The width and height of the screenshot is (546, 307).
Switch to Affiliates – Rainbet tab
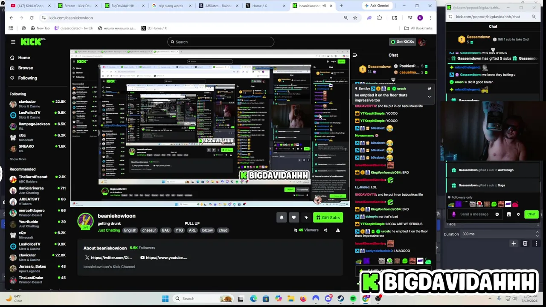tap(218, 6)
